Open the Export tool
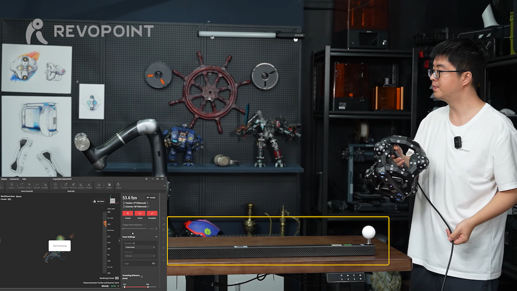 119,186
